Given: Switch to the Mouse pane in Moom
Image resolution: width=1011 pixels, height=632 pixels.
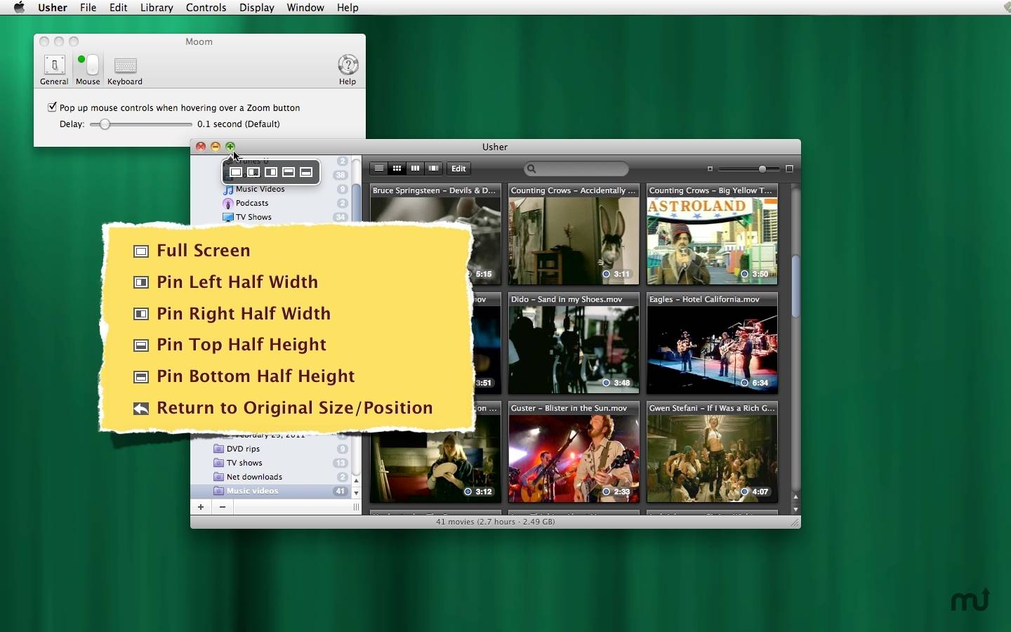Looking at the screenshot, I should click(88, 70).
